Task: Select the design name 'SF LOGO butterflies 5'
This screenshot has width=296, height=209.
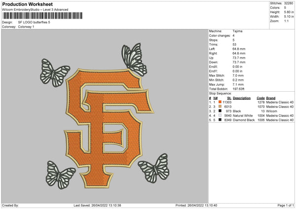Action: [x=34, y=22]
